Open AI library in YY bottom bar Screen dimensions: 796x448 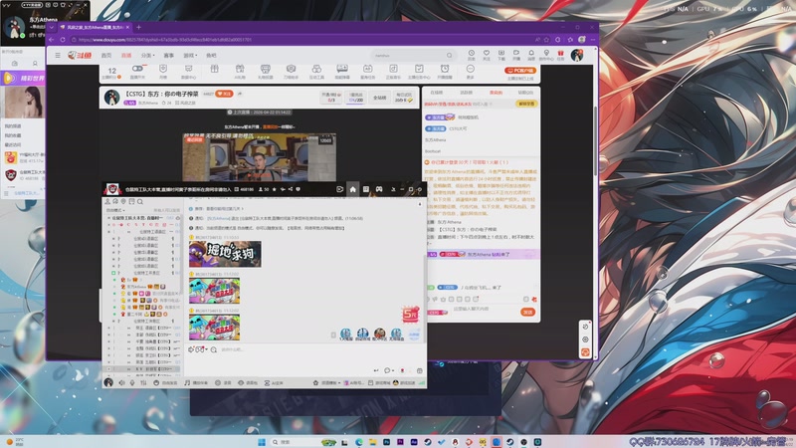[x=274, y=382]
